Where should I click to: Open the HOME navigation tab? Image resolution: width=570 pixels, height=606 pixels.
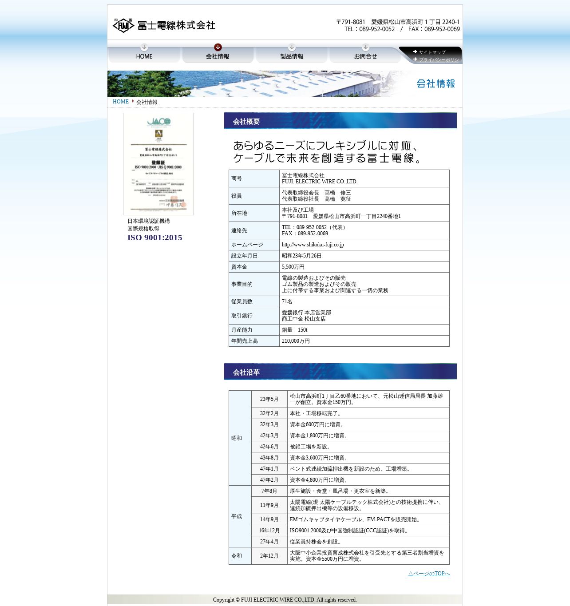pos(144,53)
